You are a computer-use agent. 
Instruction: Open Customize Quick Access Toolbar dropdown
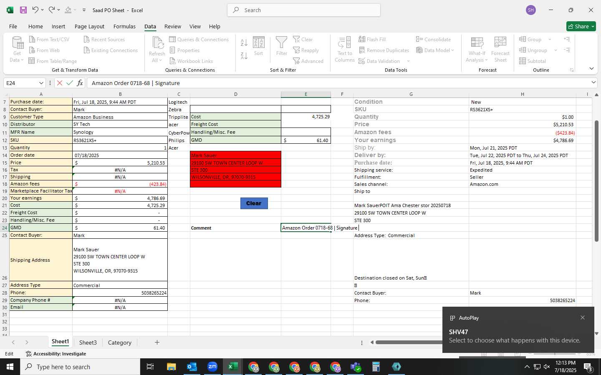(x=84, y=10)
